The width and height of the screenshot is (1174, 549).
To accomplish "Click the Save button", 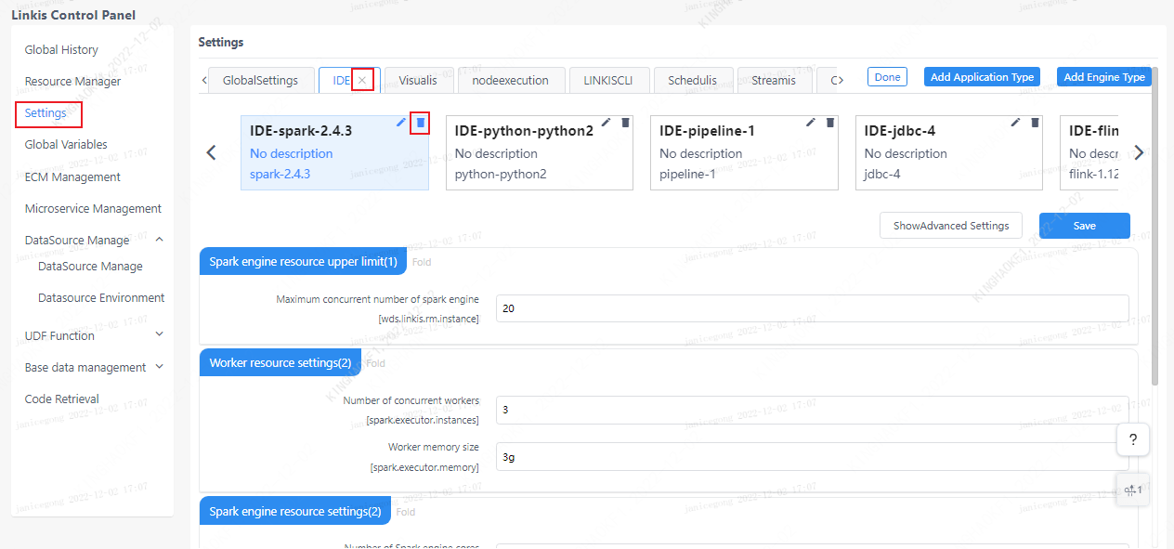I will pyautogui.click(x=1084, y=226).
